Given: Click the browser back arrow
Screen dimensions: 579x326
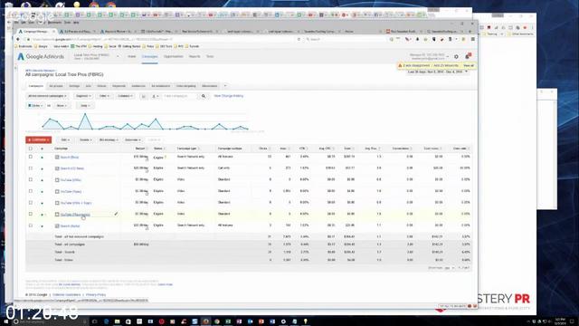Looking at the screenshot, I should click(18, 39).
